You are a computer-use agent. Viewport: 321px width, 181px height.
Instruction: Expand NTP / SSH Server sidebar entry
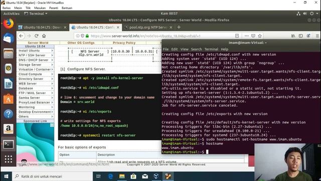point(36,55)
